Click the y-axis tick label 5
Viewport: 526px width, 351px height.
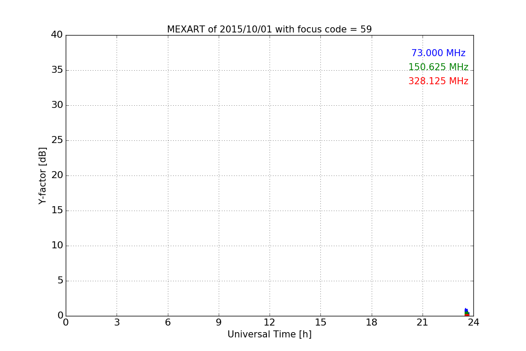[60, 280]
